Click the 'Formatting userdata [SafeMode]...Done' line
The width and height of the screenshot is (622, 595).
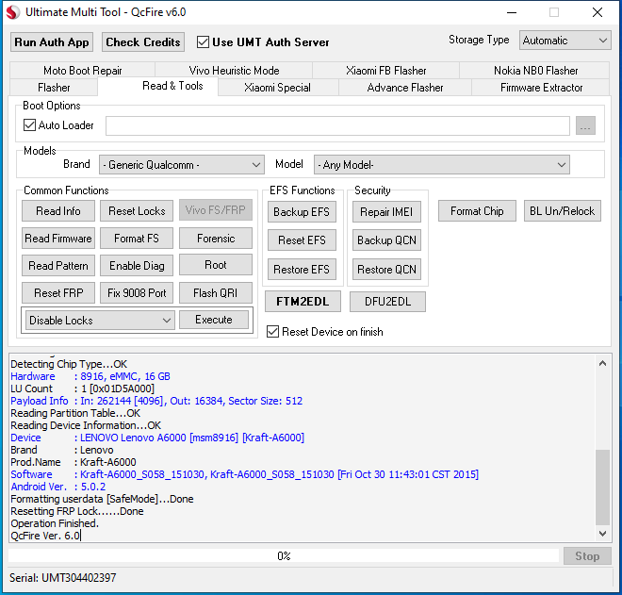(x=102, y=499)
